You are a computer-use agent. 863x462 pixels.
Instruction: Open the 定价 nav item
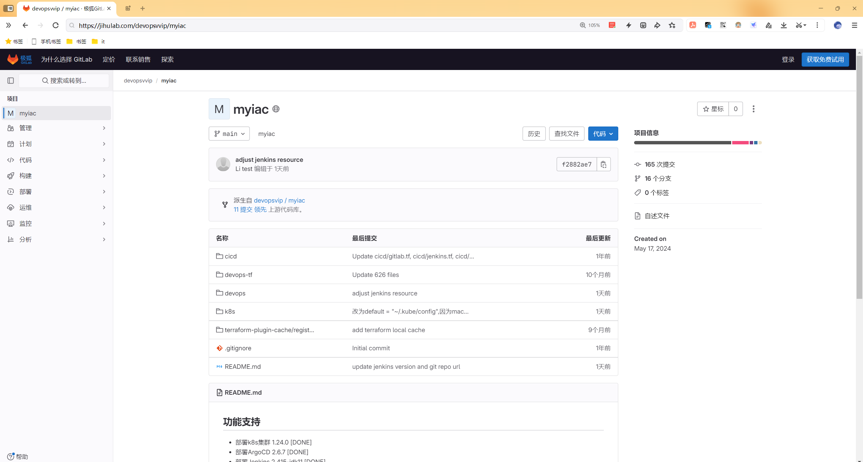[109, 59]
